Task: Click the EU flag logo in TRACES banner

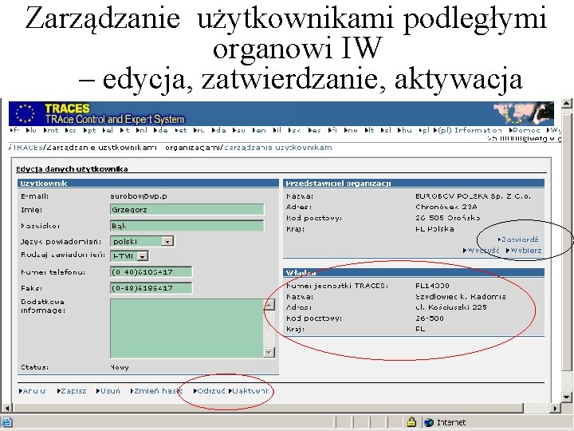Action: pos(25,113)
